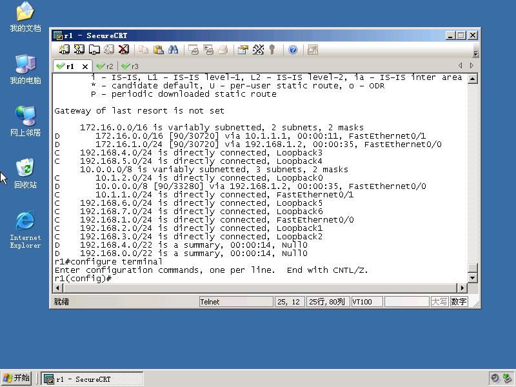The height and width of the screenshot is (387, 516).
Task: Close the r1 tab with its X
Action: (x=85, y=66)
